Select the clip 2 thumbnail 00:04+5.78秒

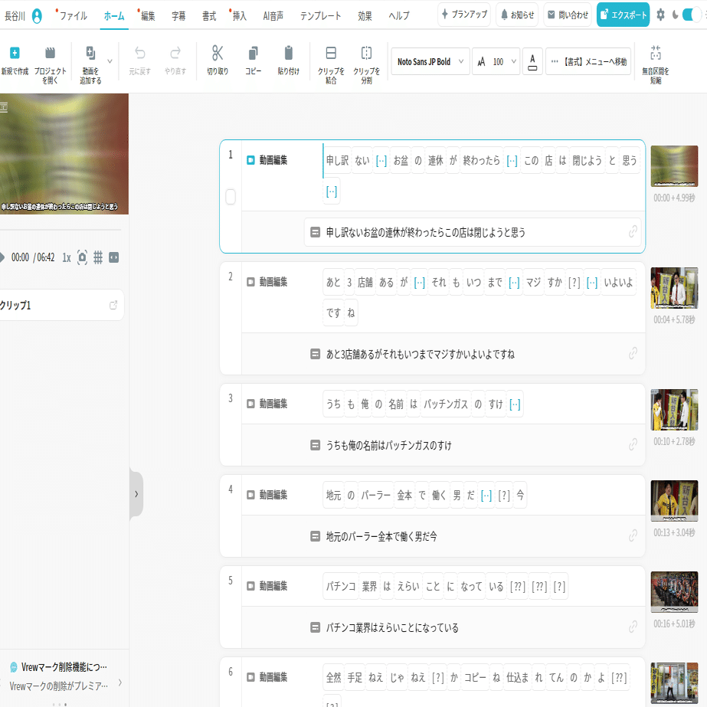pos(674,288)
